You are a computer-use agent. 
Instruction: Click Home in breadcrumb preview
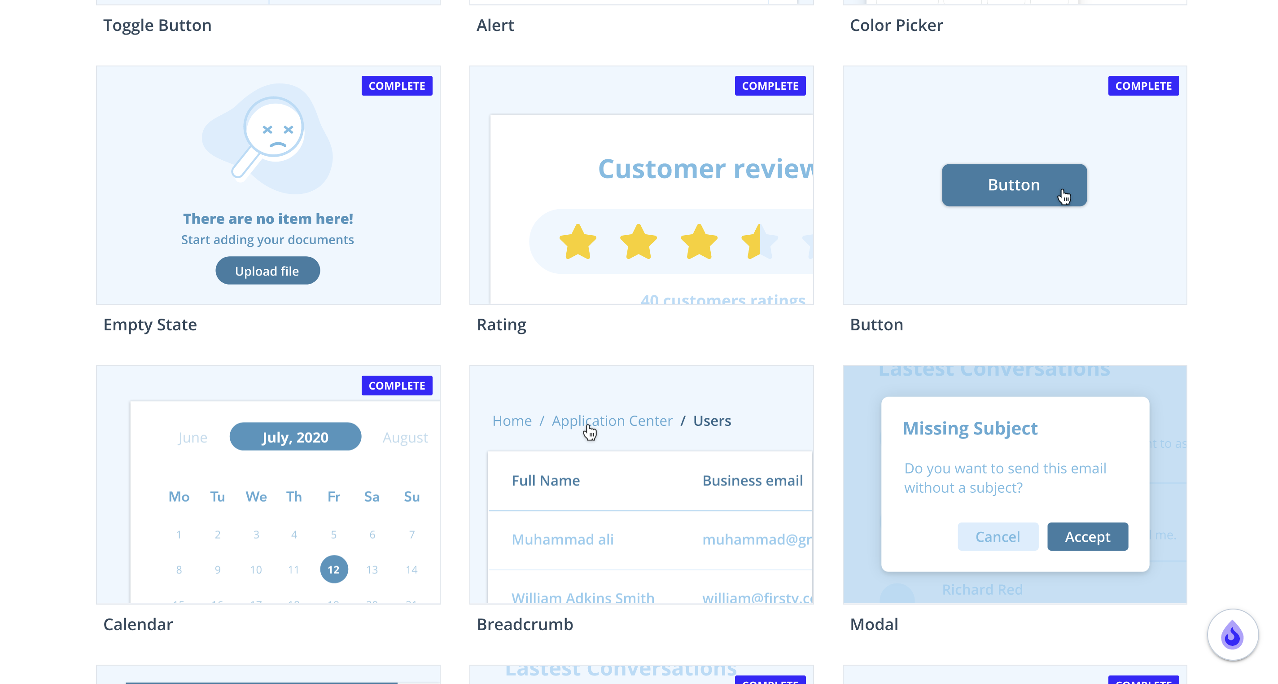pos(512,421)
